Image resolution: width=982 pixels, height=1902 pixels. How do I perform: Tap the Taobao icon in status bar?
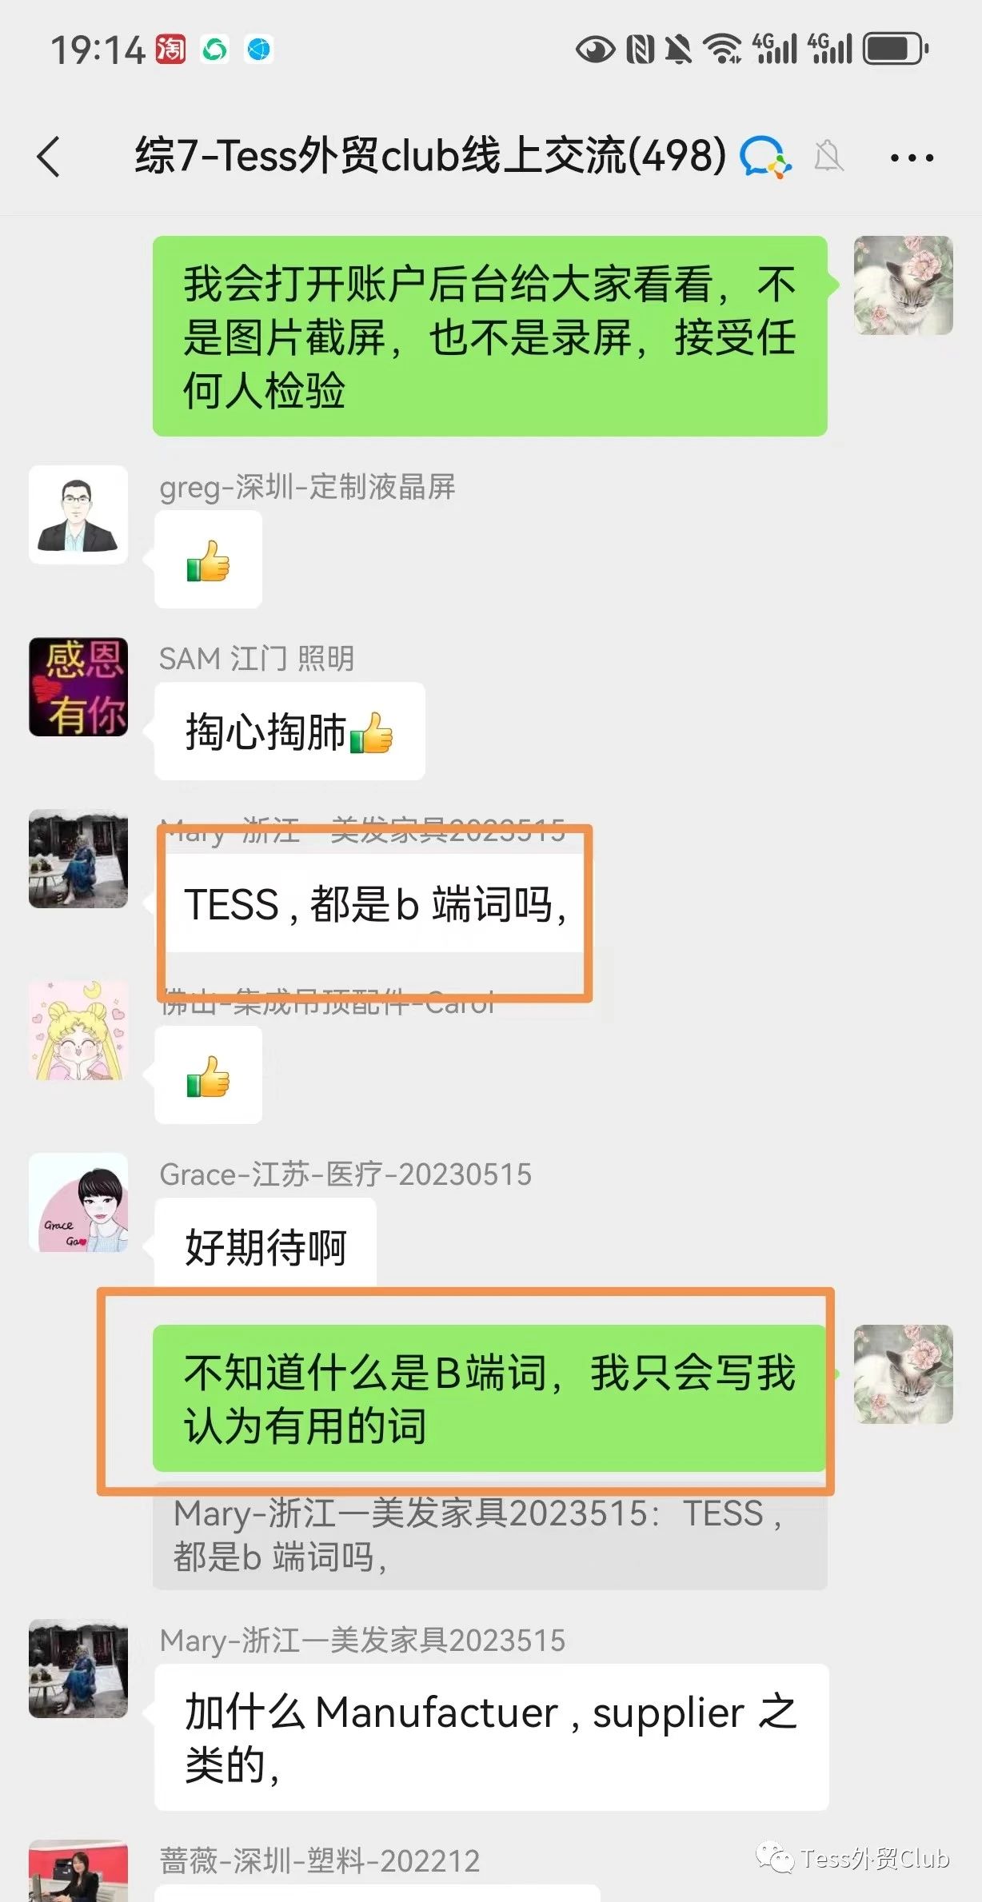pyautogui.click(x=170, y=50)
